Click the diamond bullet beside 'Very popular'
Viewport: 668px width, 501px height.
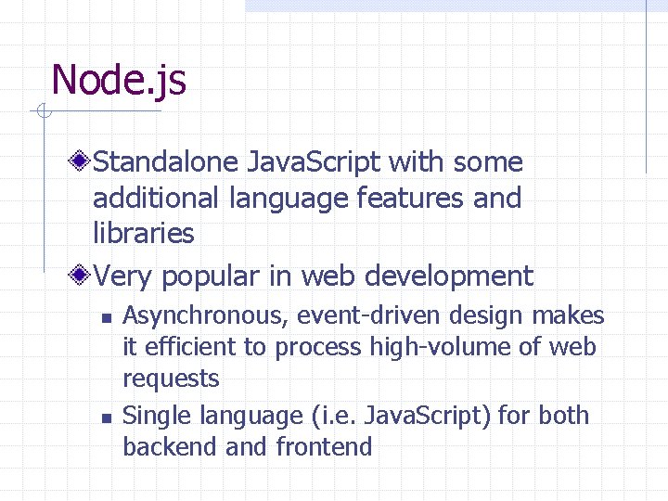79,275
